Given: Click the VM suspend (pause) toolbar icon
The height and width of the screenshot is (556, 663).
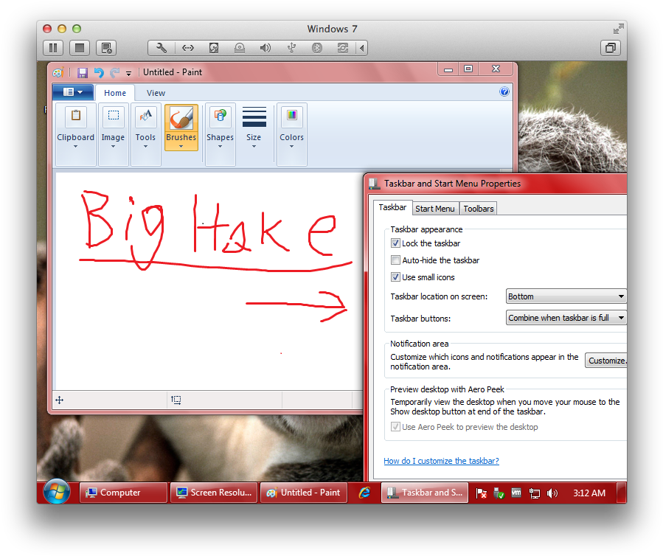Looking at the screenshot, I should 53,48.
